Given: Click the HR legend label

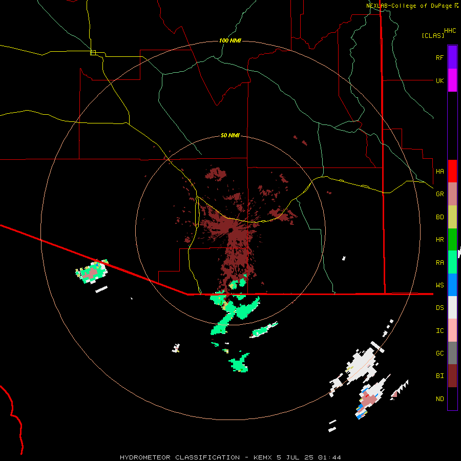Looking at the screenshot, I should (x=439, y=240).
